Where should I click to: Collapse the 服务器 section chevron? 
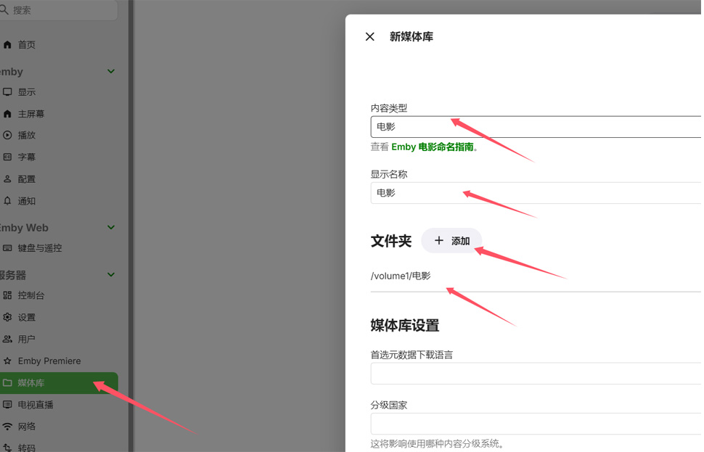[111, 275]
